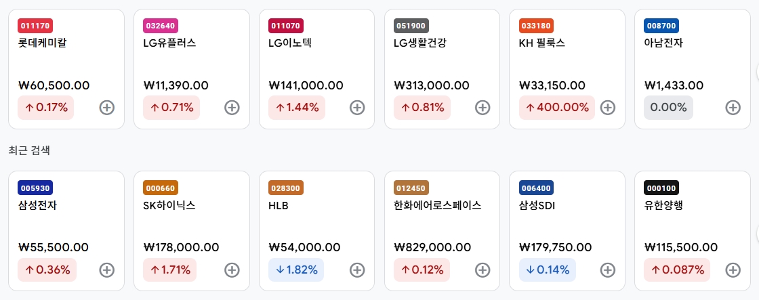
Task: Click the HLB 1.82% down chip
Action: click(296, 270)
